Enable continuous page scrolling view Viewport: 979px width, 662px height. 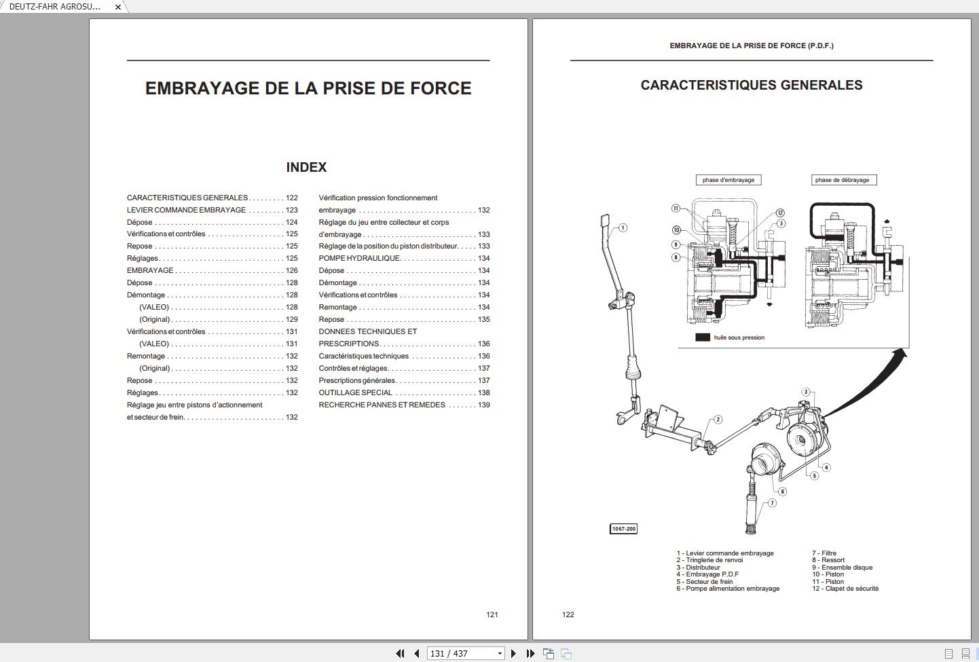click(965, 653)
